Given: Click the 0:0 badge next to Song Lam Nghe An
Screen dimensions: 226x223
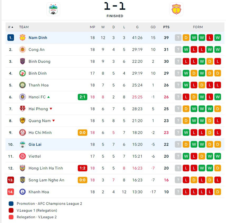Looking at the screenshot, I should click(83, 180).
